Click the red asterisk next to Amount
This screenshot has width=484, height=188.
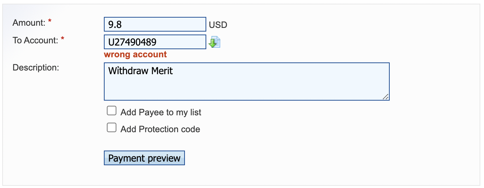[50, 22]
